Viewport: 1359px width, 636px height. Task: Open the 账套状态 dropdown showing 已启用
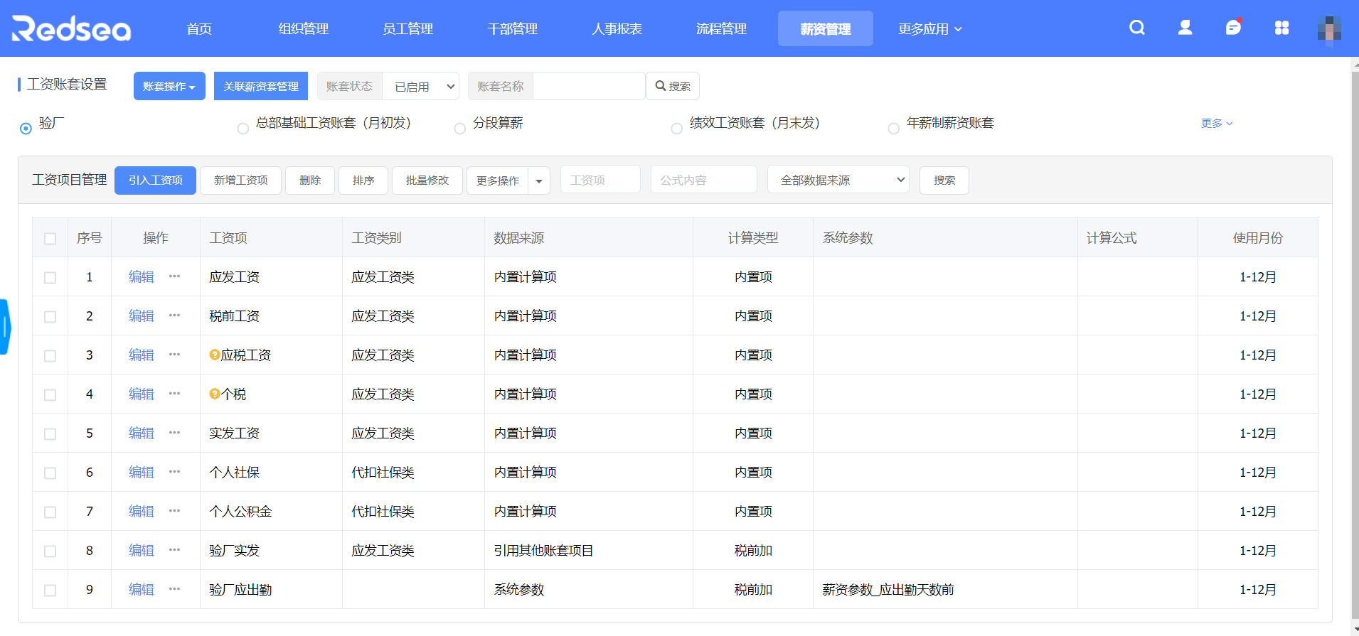[421, 87]
